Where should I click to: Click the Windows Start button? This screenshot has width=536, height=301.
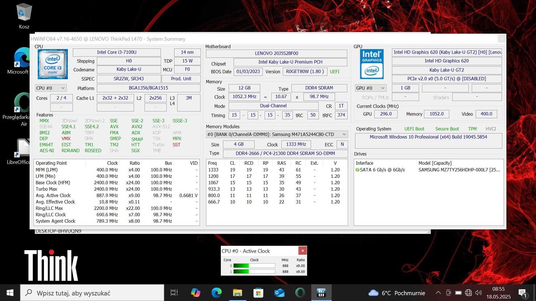[10, 293]
